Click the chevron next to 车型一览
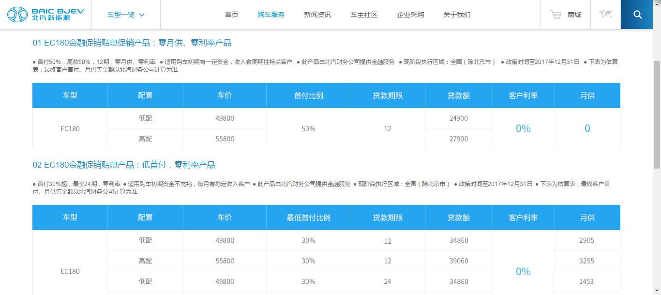The width and height of the screenshot is (661, 295). point(142,15)
